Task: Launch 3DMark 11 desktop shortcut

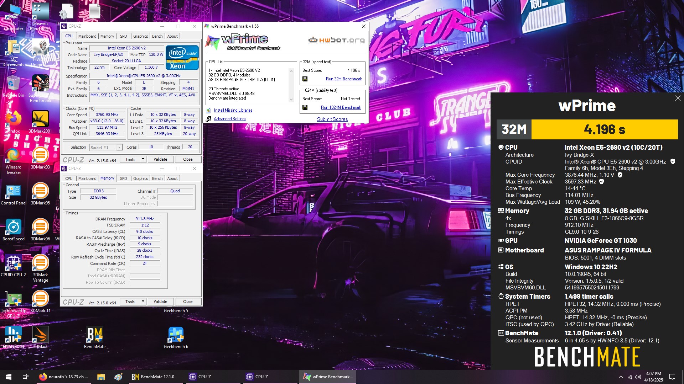Action: coord(40,302)
